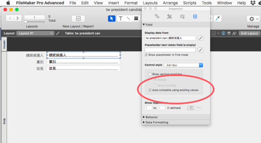Screen dimensions: 261x143
Task: Select vertical repetitions orientation
Action: (x=191, y=108)
